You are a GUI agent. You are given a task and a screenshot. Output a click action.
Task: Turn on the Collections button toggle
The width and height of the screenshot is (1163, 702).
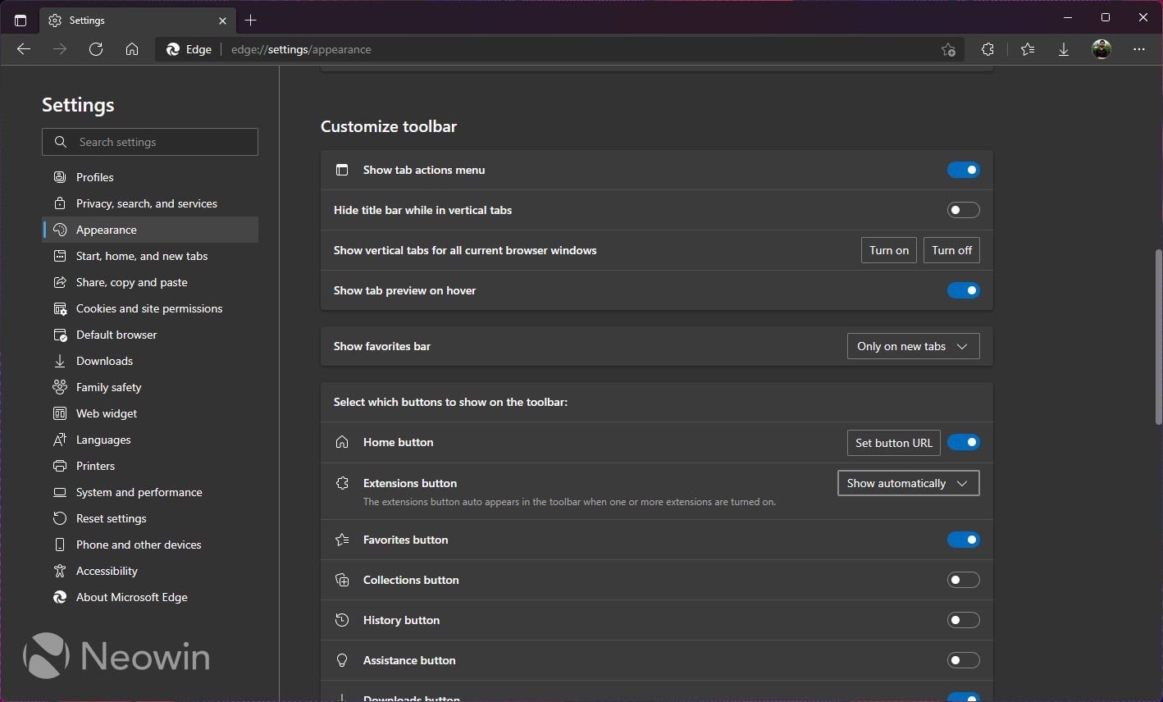pos(964,580)
